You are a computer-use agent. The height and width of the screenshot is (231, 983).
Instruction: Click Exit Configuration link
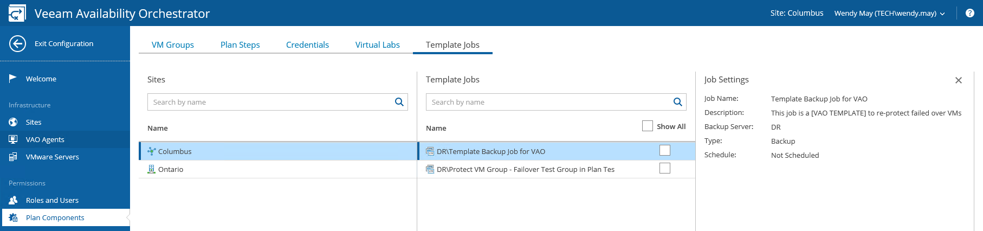pos(64,43)
